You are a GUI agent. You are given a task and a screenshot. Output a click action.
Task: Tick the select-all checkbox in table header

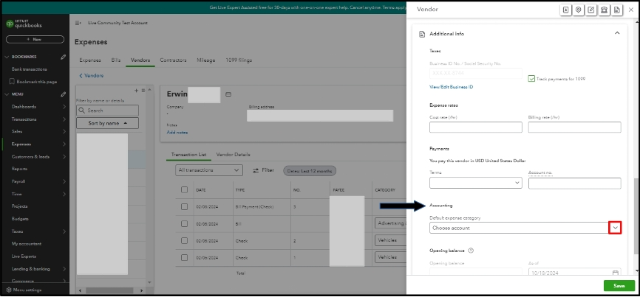(x=184, y=189)
